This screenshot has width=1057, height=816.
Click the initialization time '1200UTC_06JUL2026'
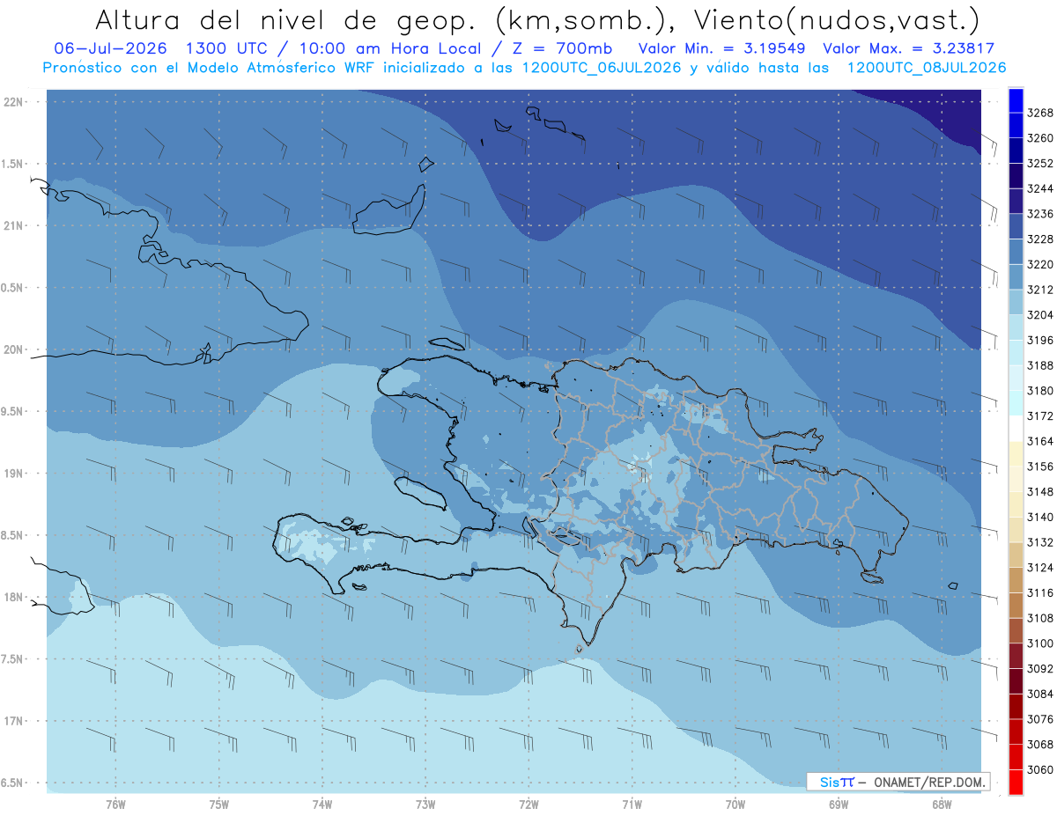(x=602, y=68)
